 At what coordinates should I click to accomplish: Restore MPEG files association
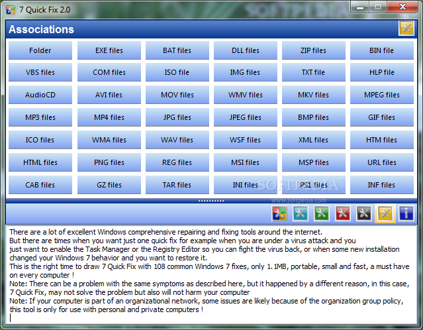click(382, 95)
